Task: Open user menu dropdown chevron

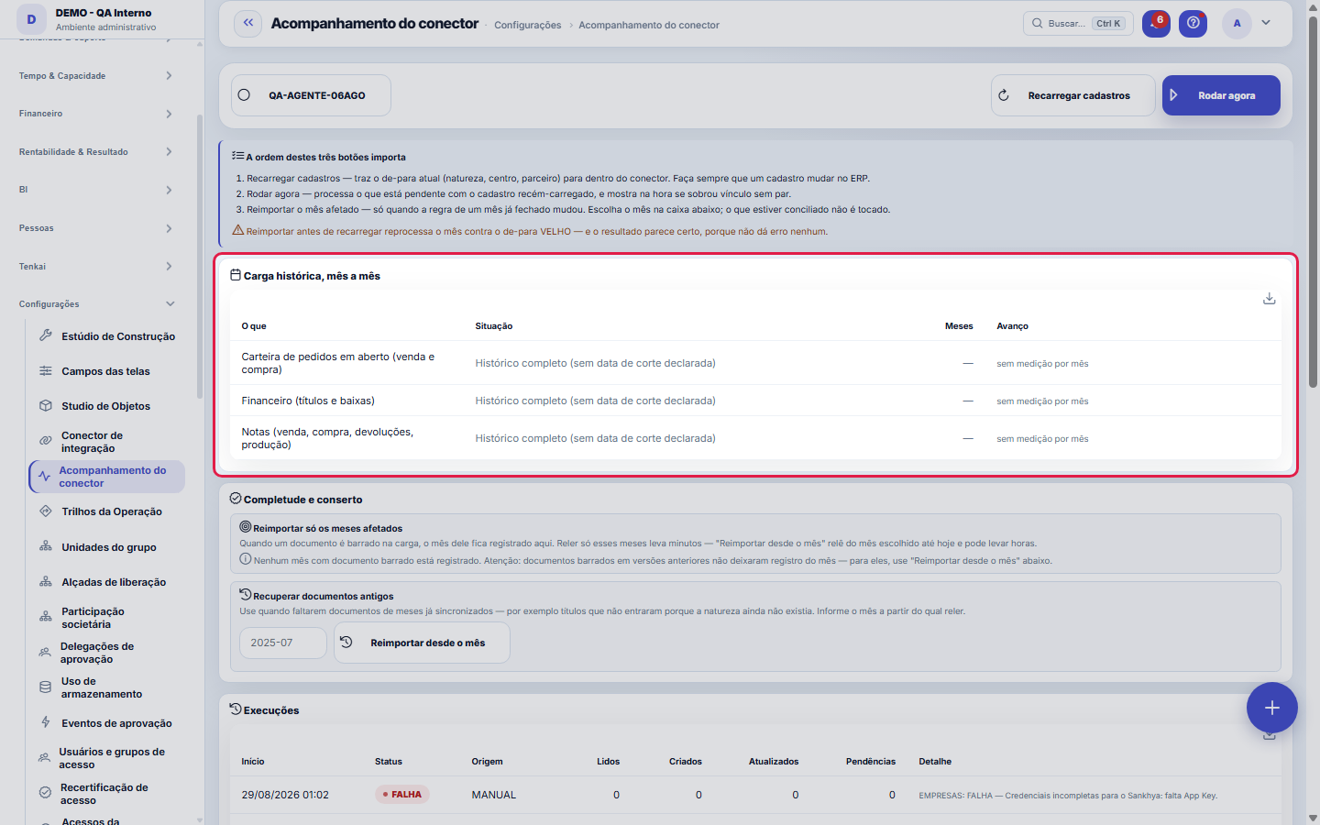Action: (x=1266, y=23)
